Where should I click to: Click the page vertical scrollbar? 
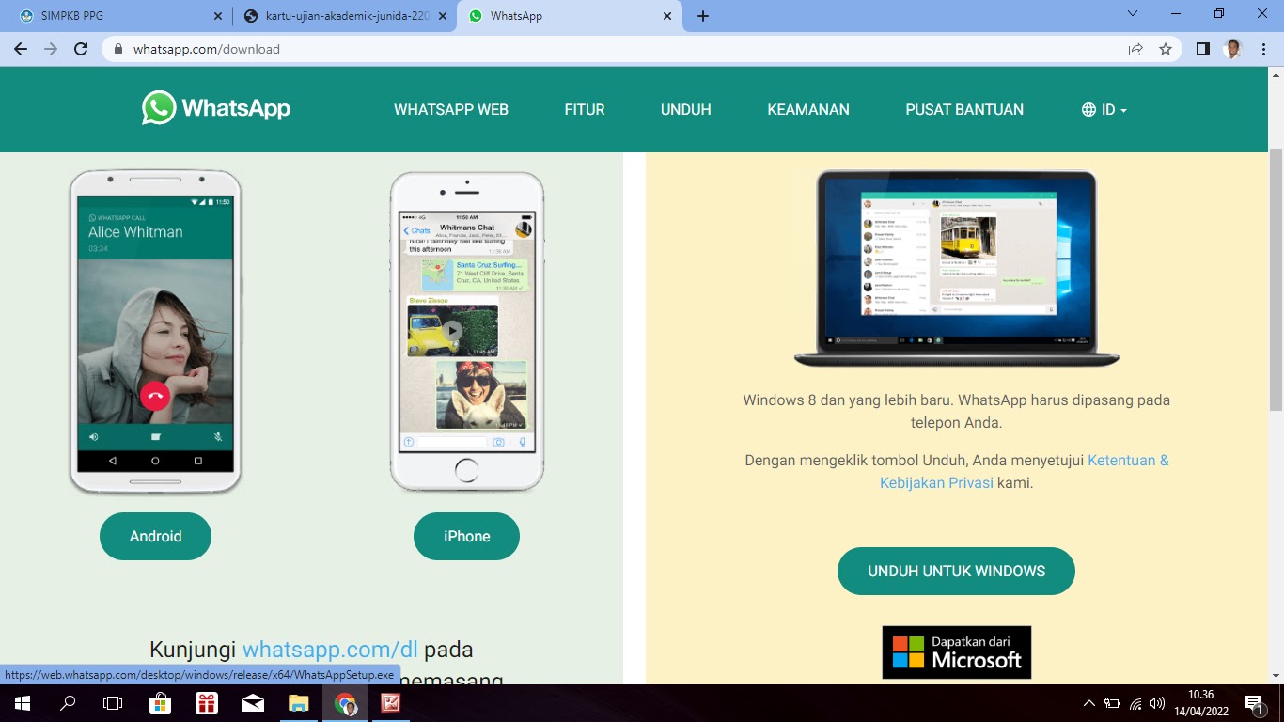1276,279
